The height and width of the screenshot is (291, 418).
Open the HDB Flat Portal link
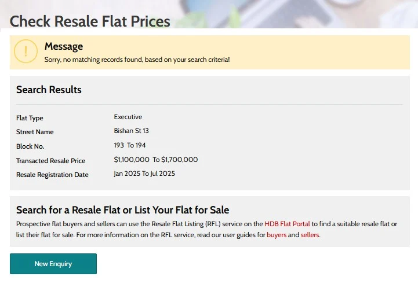(287, 223)
